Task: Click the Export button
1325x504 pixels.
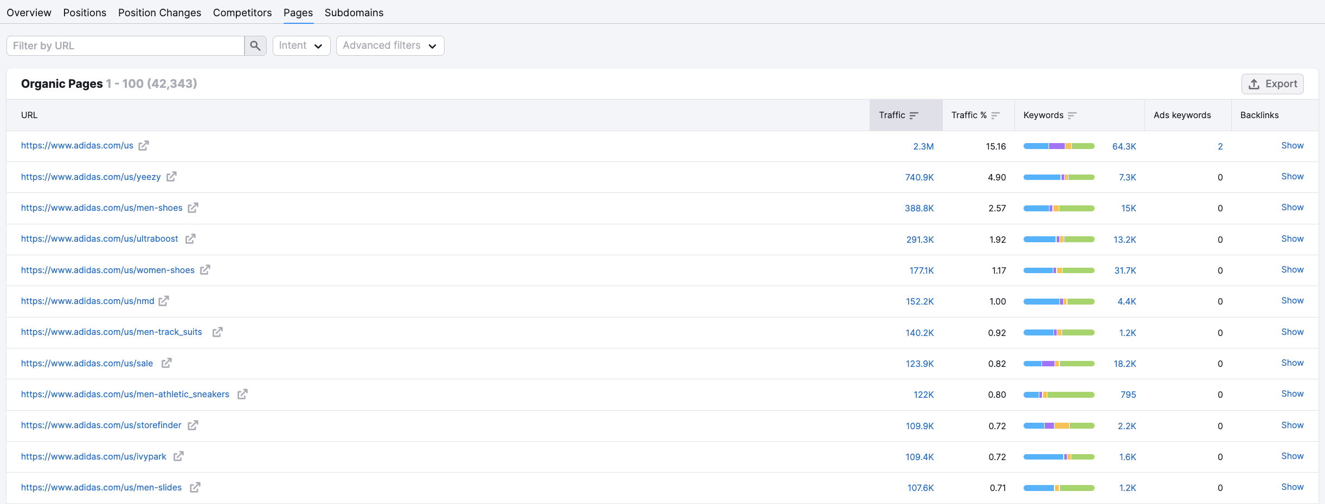Action: (x=1272, y=84)
